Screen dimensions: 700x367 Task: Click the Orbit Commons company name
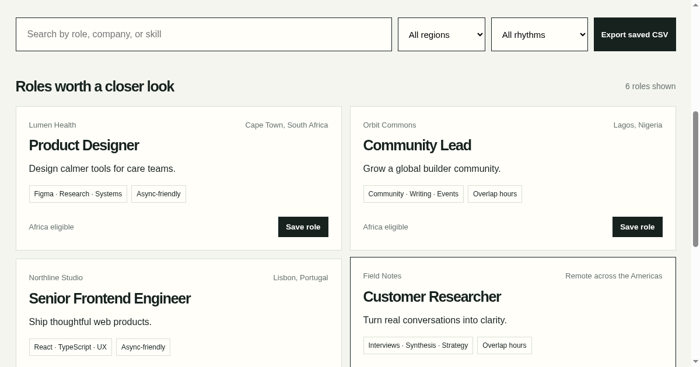pyautogui.click(x=390, y=125)
